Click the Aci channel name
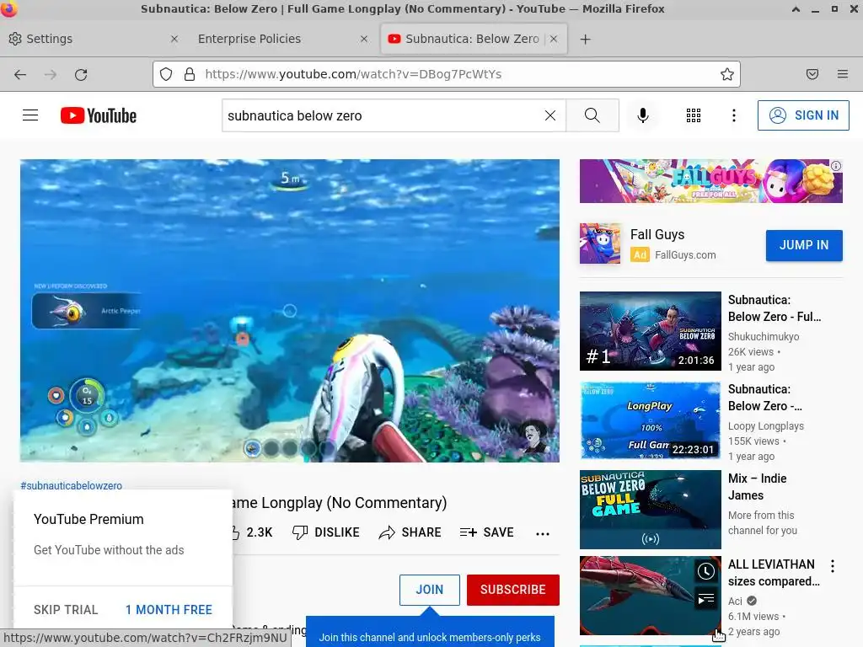Screen dimensions: 863x647 (735, 602)
